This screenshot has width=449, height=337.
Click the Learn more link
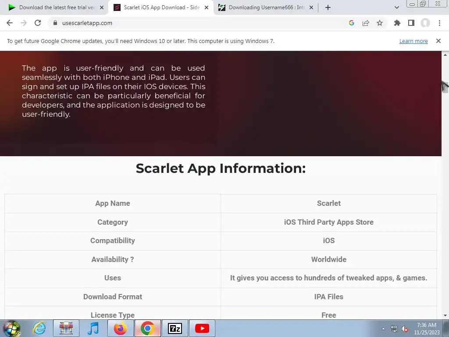[x=413, y=41]
